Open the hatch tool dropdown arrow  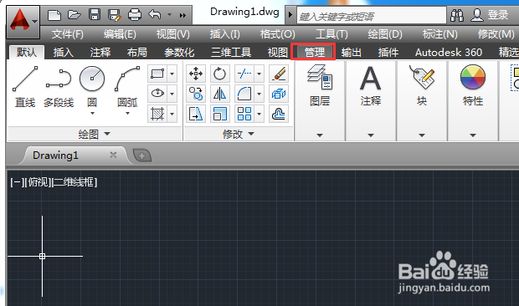tap(172, 114)
